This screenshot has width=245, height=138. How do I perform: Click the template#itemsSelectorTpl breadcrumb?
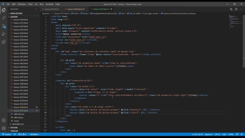[x=105, y=14]
